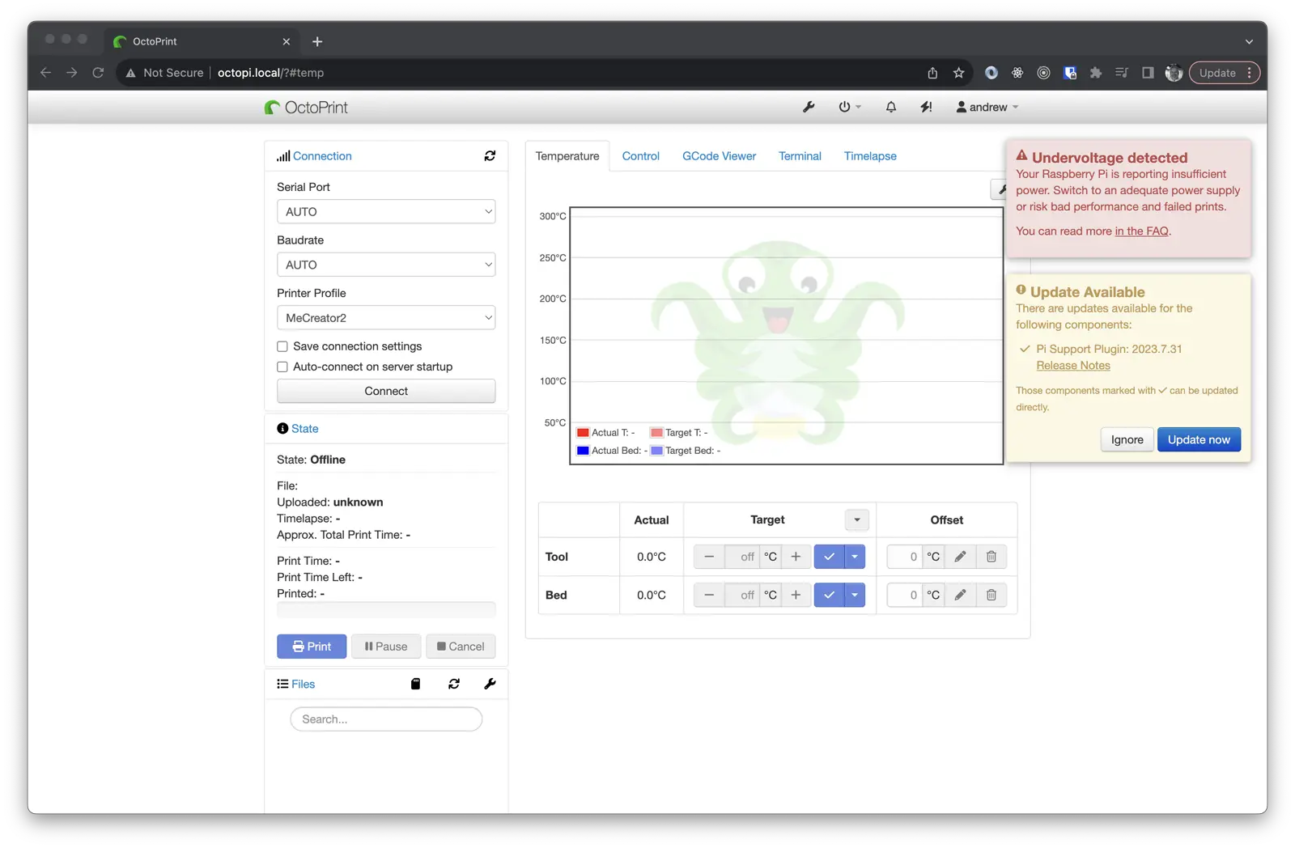Click the undervoltage lightning bolt icon
This screenshot has height=848, width=1295.
(x=926, y=107)
